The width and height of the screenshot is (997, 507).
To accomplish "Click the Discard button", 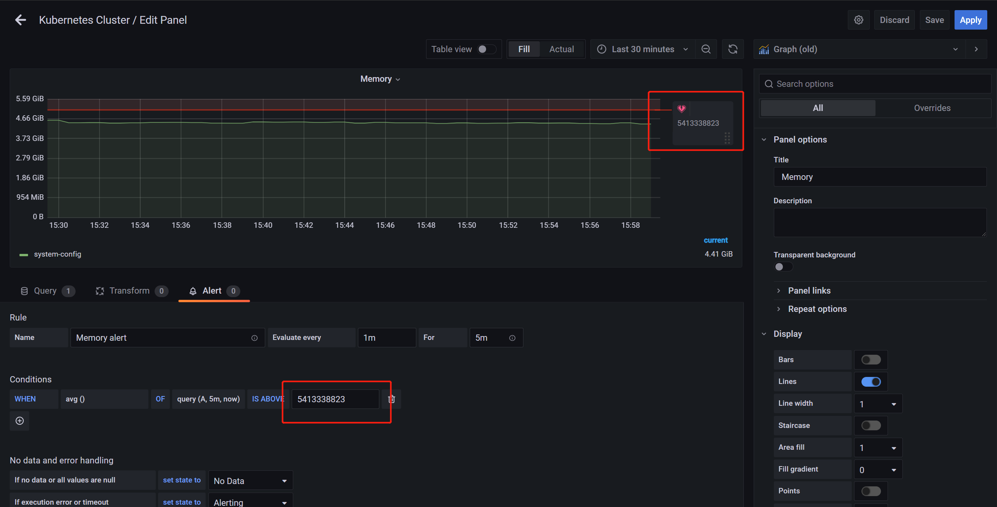I will tap(894, 20).
